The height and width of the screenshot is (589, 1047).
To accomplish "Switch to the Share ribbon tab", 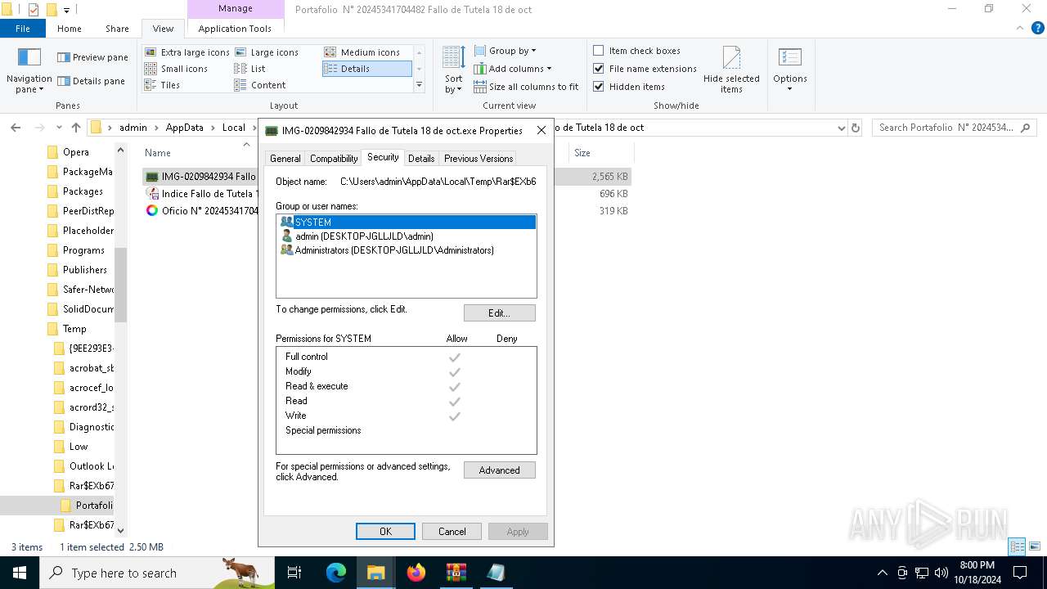I will click(x=117, y=29).
